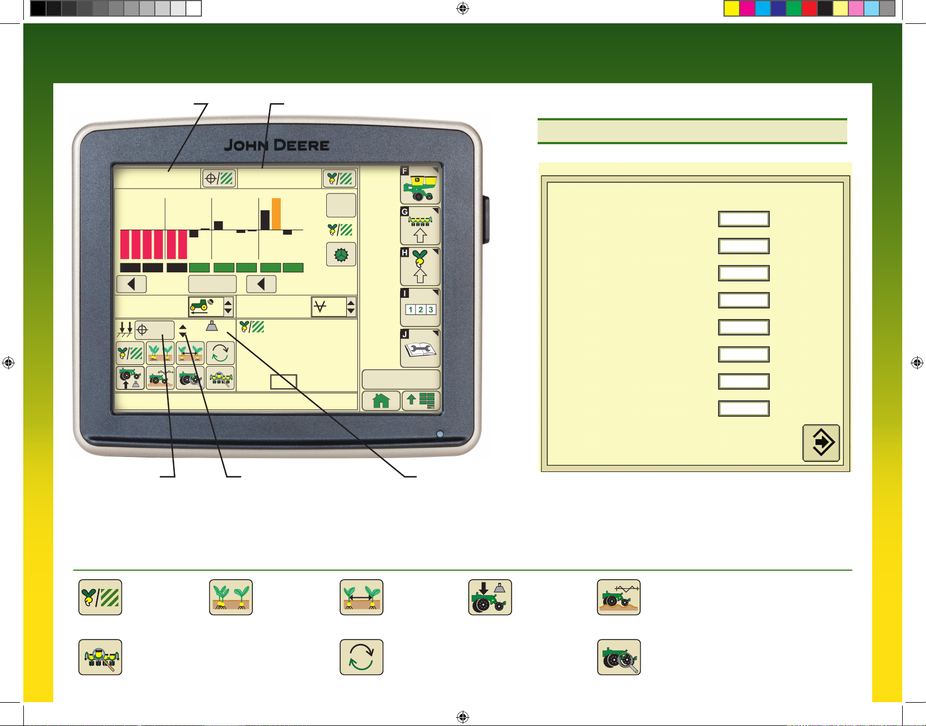Viewport: 926px width, 726px height.
Task: Decrease the V-shaped symbol stepper value
Action: point(351,311)
